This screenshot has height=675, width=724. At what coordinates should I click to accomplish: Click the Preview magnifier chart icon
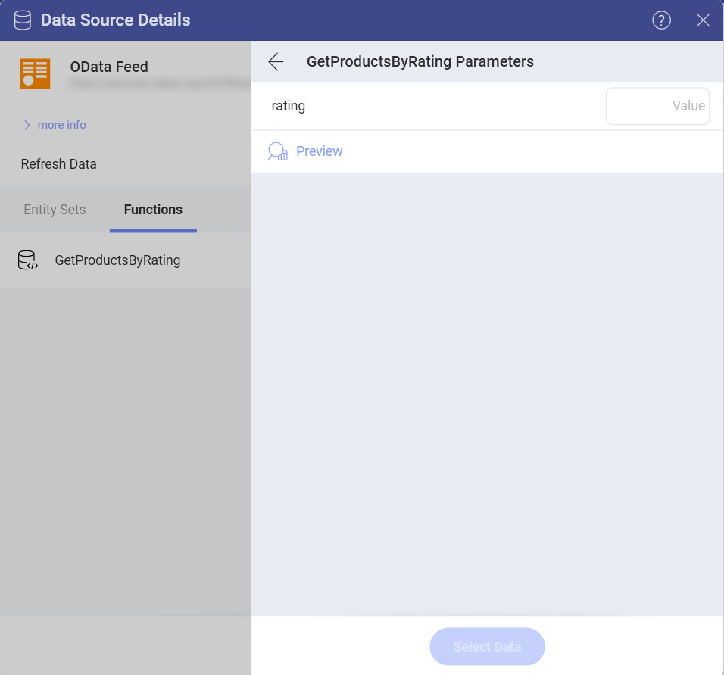point(277,151)
